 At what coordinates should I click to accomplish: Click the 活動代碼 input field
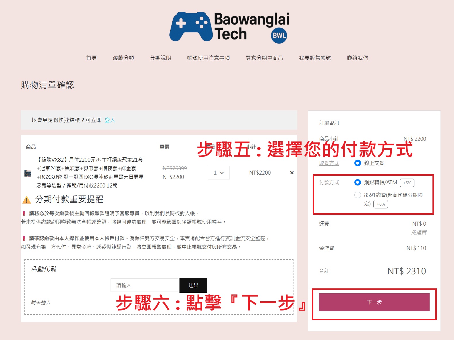[144, 285]
